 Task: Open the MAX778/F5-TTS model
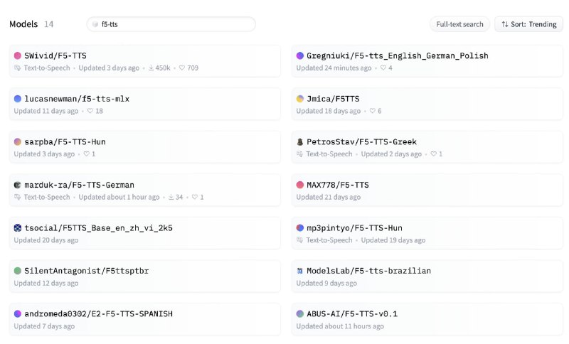pyautogui.click(x=427, y=190)
